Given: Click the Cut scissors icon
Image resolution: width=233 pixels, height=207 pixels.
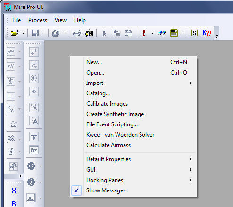Looking at the screenshot, I should [104, 33].
